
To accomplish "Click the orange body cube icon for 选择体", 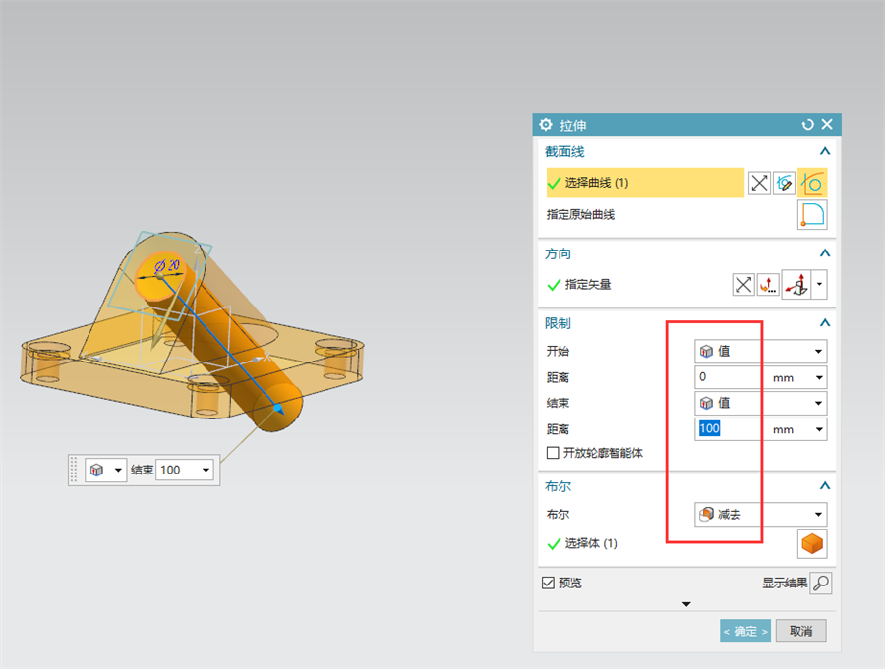I will tap(812, 544).
